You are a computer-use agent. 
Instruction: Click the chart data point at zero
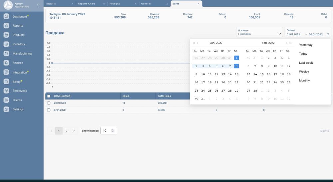click(x=52, y=63)
